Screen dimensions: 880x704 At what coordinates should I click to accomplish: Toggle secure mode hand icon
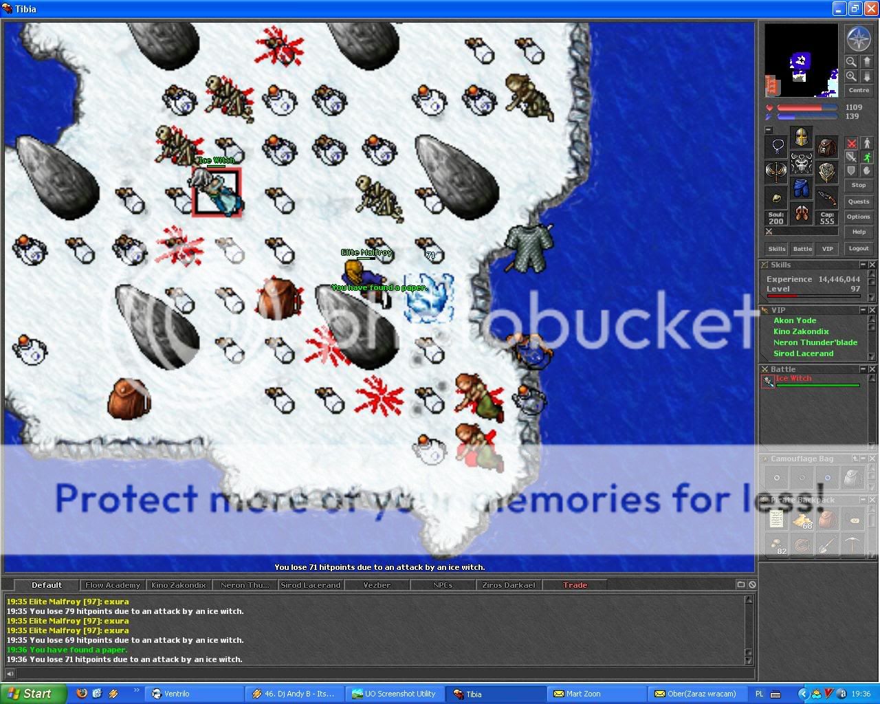tap(867, 171)
